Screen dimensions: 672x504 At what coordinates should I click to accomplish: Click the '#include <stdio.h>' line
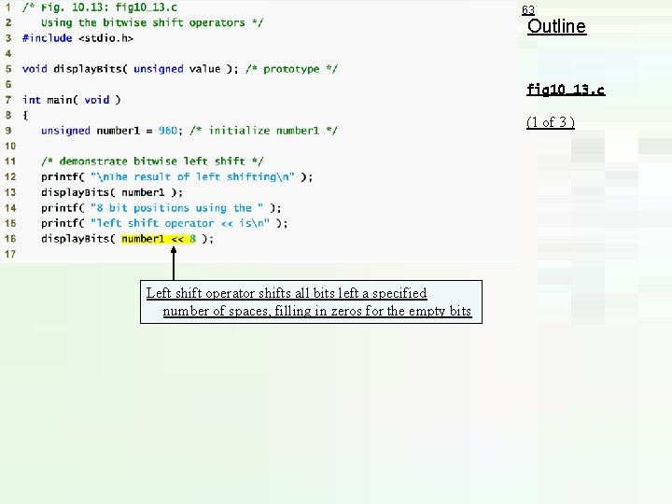tap(77, 38)
